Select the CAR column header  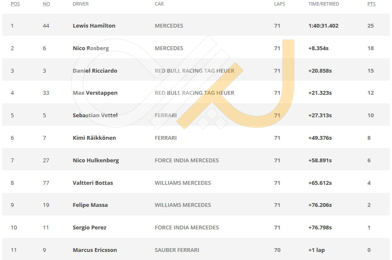coord(159,4)
